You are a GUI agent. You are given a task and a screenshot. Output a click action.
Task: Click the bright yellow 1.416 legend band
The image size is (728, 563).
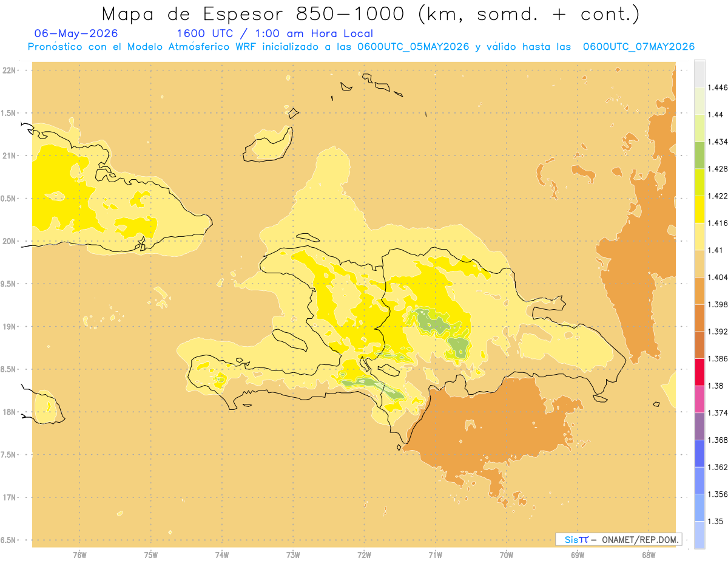point(699,210)
